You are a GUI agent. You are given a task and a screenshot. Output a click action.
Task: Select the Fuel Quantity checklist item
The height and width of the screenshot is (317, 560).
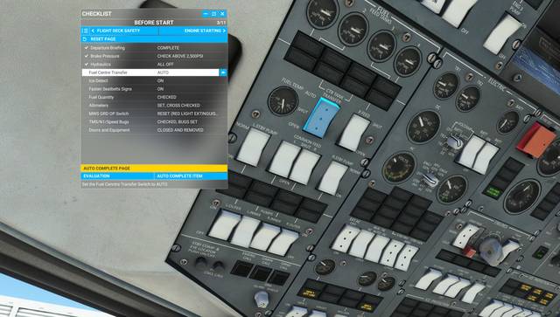click(154, 97)
